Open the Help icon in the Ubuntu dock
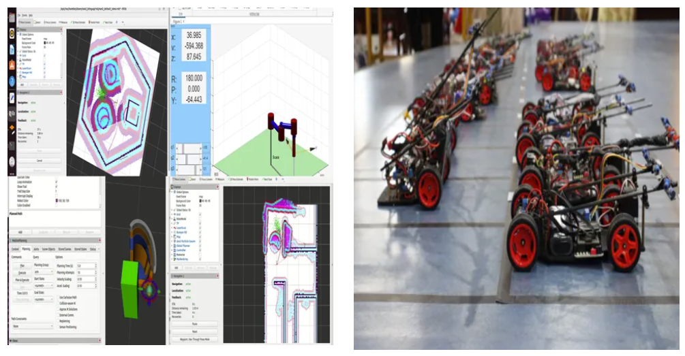The image size is (685, 356). 12,81
